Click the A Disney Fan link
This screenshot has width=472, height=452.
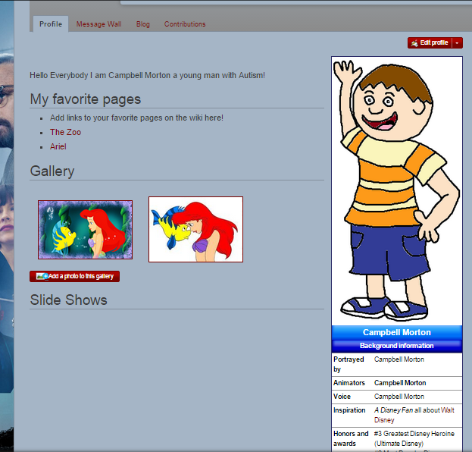[x=394, y=410]
